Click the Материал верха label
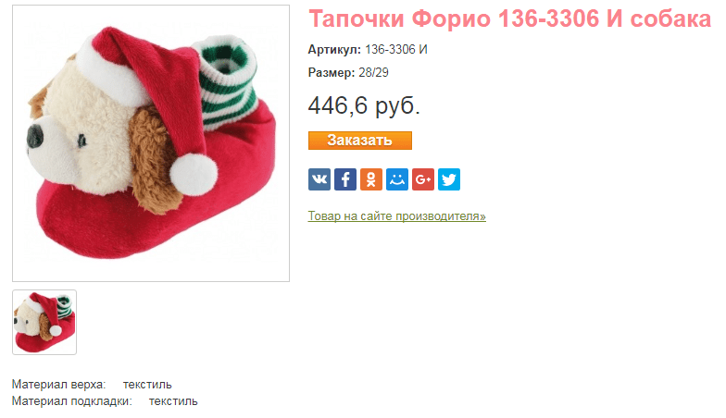 tap(59, 385)
